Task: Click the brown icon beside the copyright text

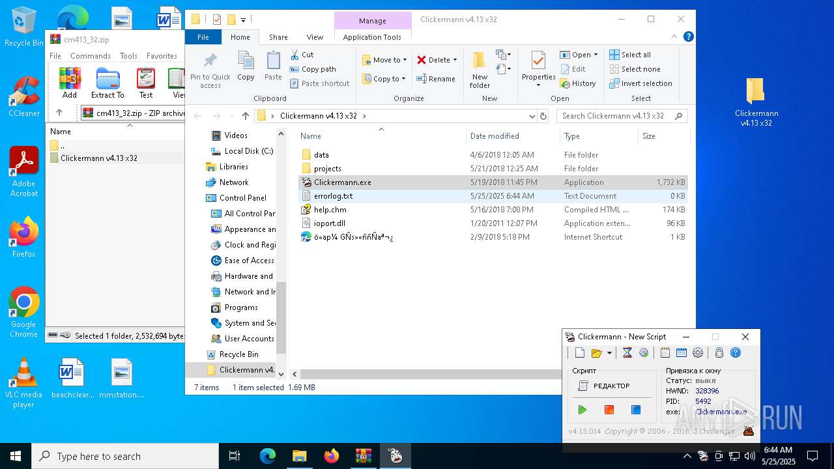Action: point(748,431)
